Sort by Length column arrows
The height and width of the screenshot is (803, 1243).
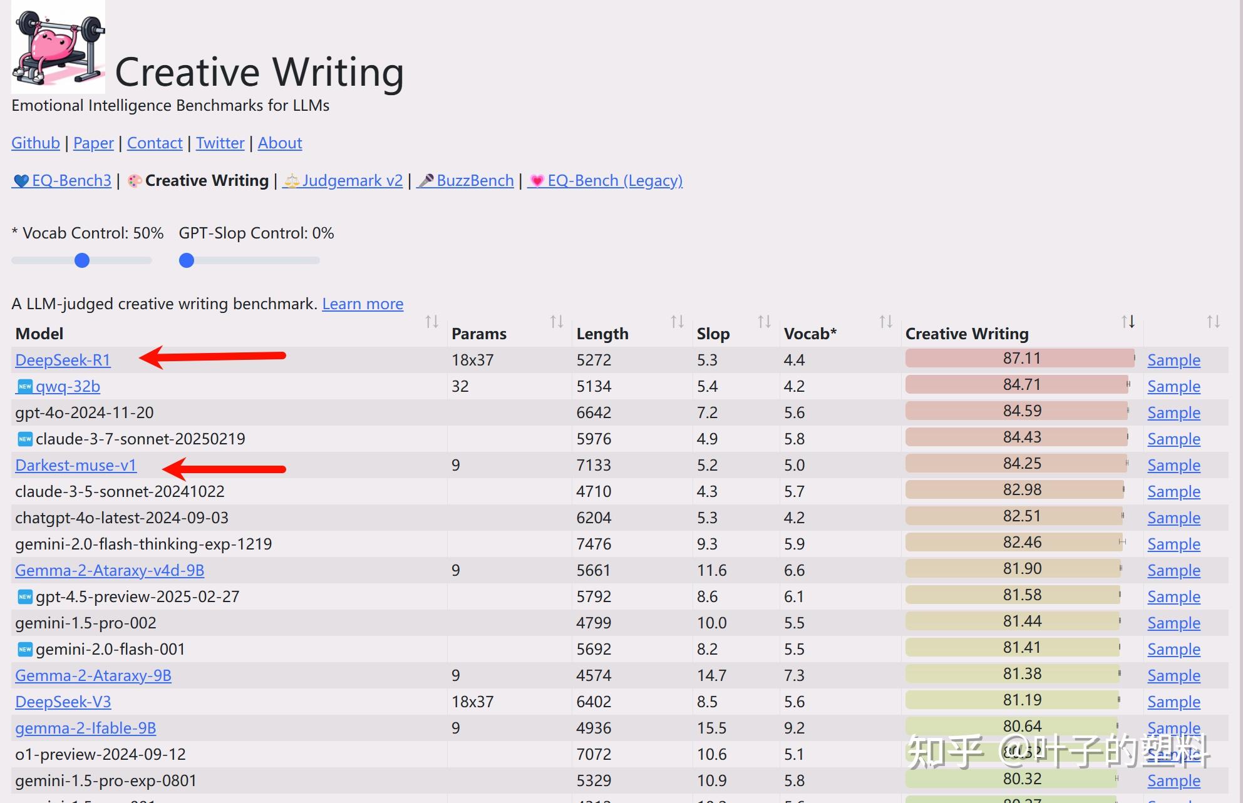677,322
